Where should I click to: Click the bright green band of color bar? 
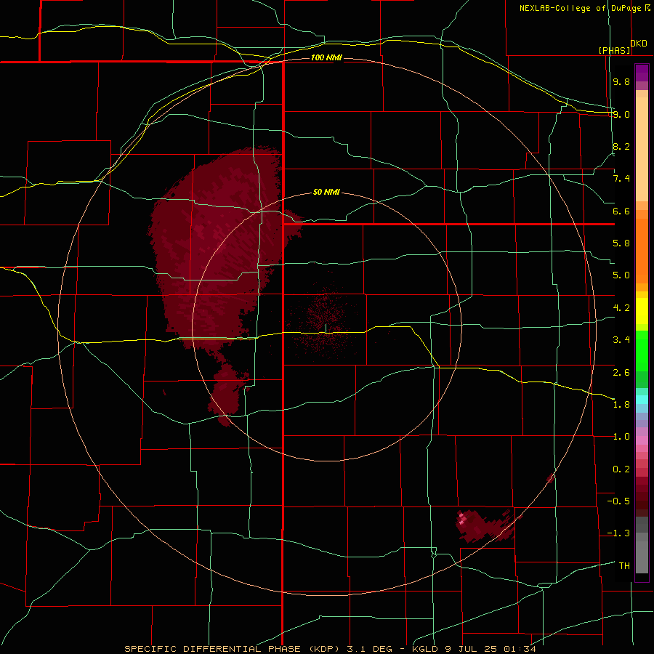(x=642, y=351)
